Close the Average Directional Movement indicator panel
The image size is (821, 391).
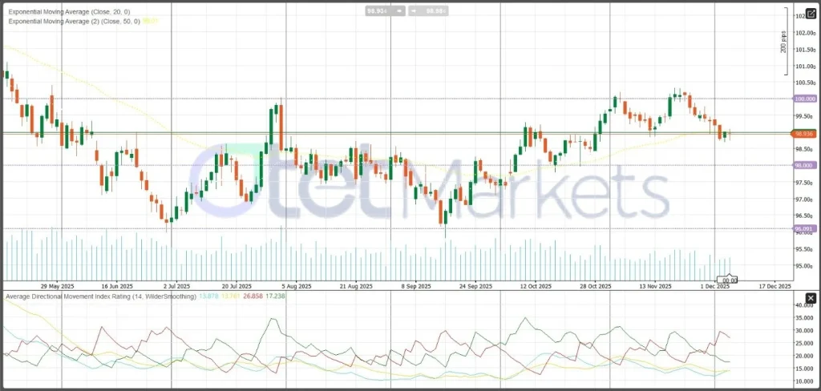click(x=811, y=298)
